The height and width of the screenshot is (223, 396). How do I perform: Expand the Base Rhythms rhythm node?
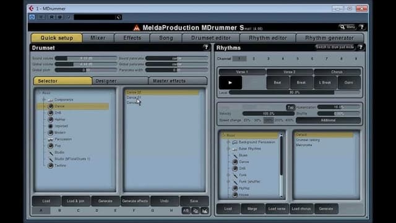[x=228, y=149]
